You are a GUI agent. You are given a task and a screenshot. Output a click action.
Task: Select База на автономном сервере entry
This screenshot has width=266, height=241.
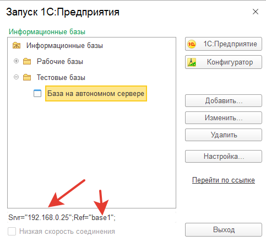point(96,93)
